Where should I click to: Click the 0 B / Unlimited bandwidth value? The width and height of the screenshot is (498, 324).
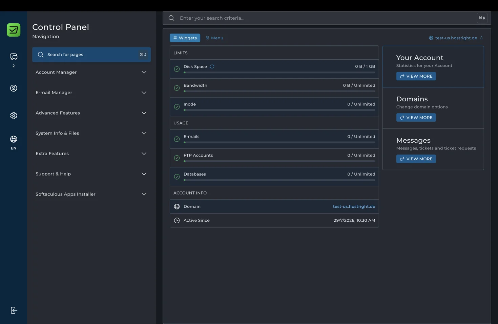click(359, 85)
